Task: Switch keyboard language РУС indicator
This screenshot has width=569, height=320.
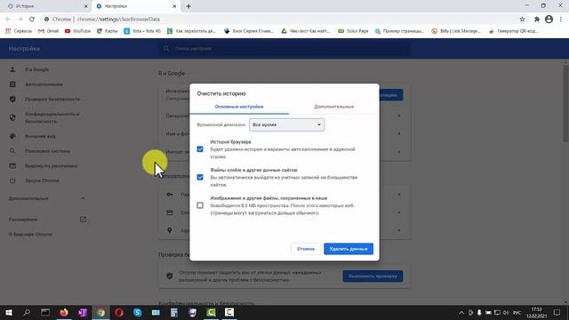Action: coord(517,313)
